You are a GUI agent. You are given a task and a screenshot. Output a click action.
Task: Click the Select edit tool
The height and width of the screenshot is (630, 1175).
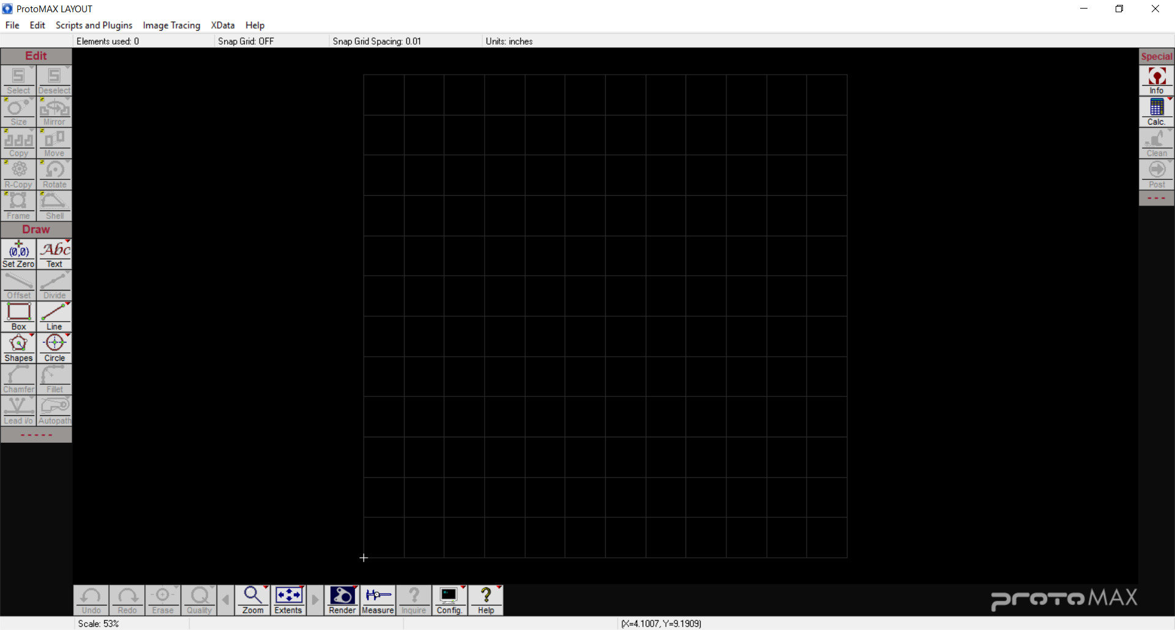tap(18, 80)
